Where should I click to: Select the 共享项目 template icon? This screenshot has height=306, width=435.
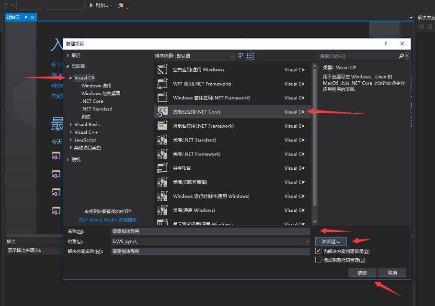click(162, 168)
